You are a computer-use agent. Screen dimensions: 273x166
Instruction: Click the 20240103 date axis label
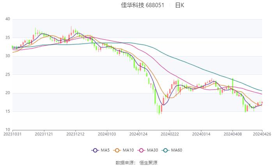coord(107,134)
